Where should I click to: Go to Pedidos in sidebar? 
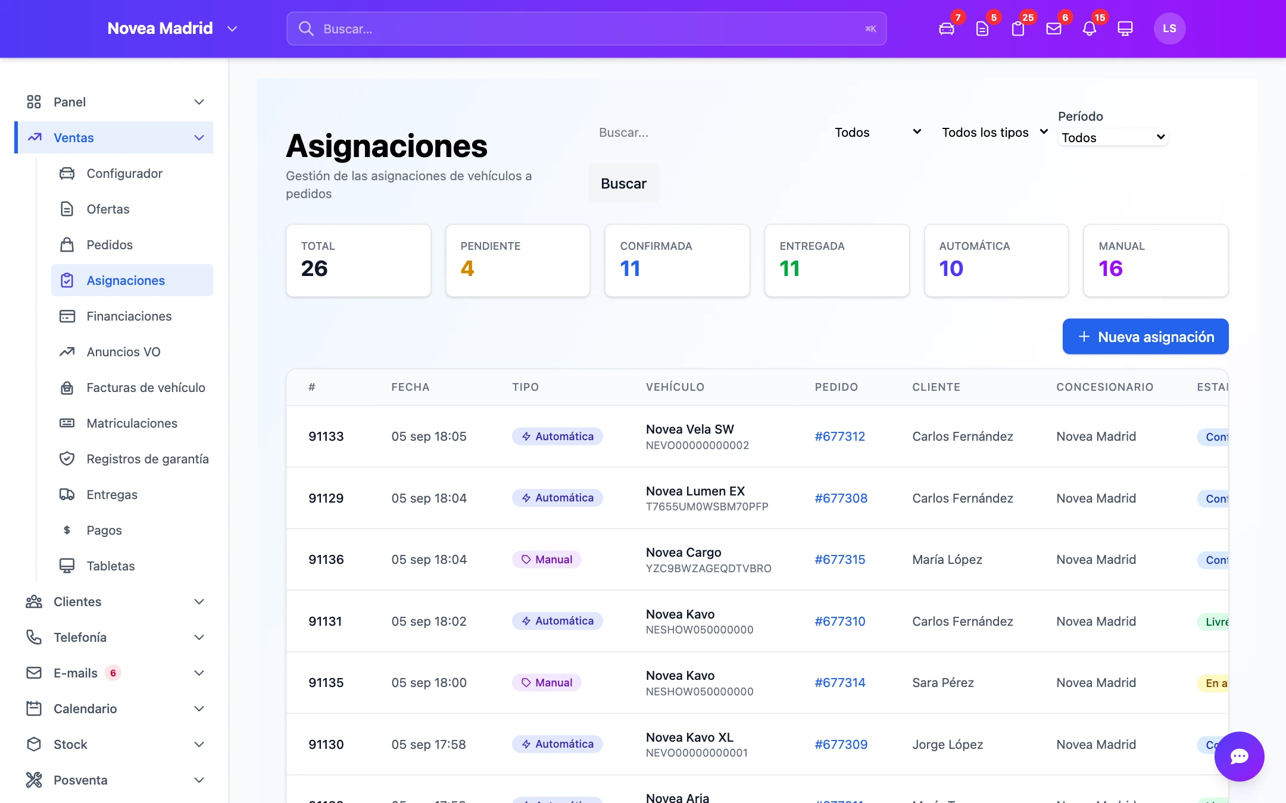click(x=132, y=244)
